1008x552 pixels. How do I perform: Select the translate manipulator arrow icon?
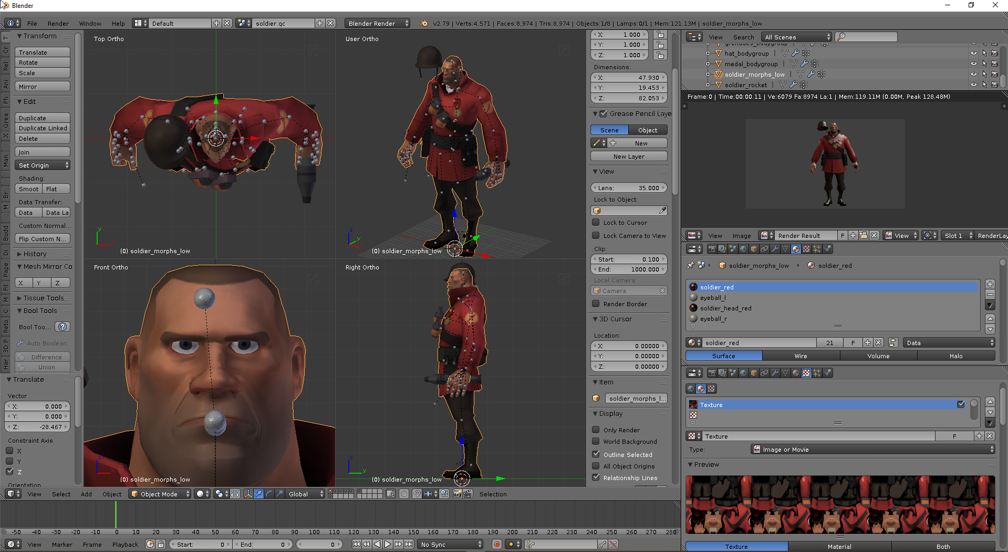[x=258, y=494]
